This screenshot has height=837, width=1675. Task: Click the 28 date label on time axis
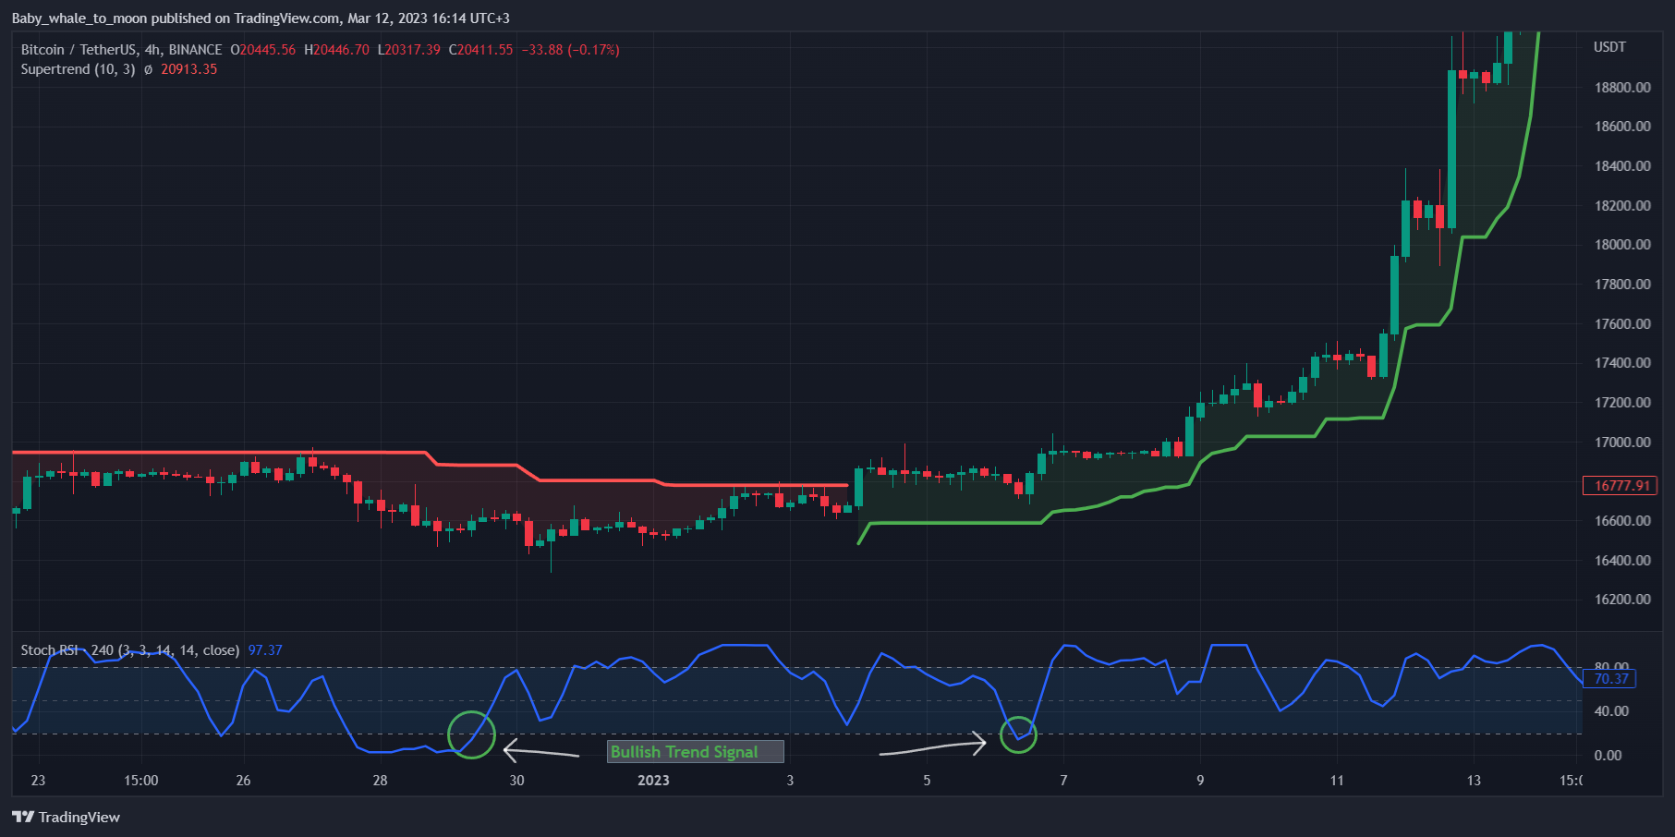(x=380, y=781)
